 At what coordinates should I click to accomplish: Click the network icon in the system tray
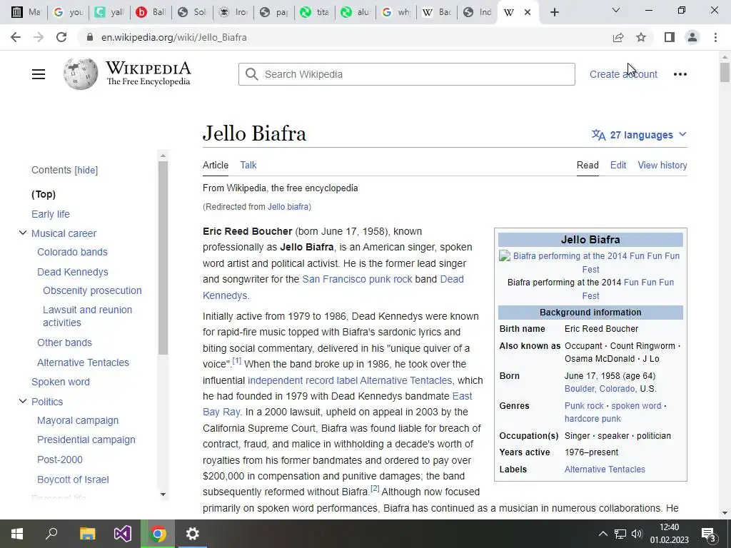click(x=620, y=534)
